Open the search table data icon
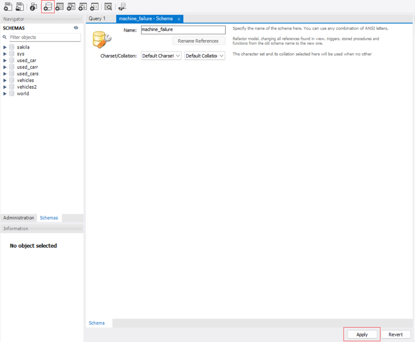The image size is (415, 342). (x=108, y=7)
